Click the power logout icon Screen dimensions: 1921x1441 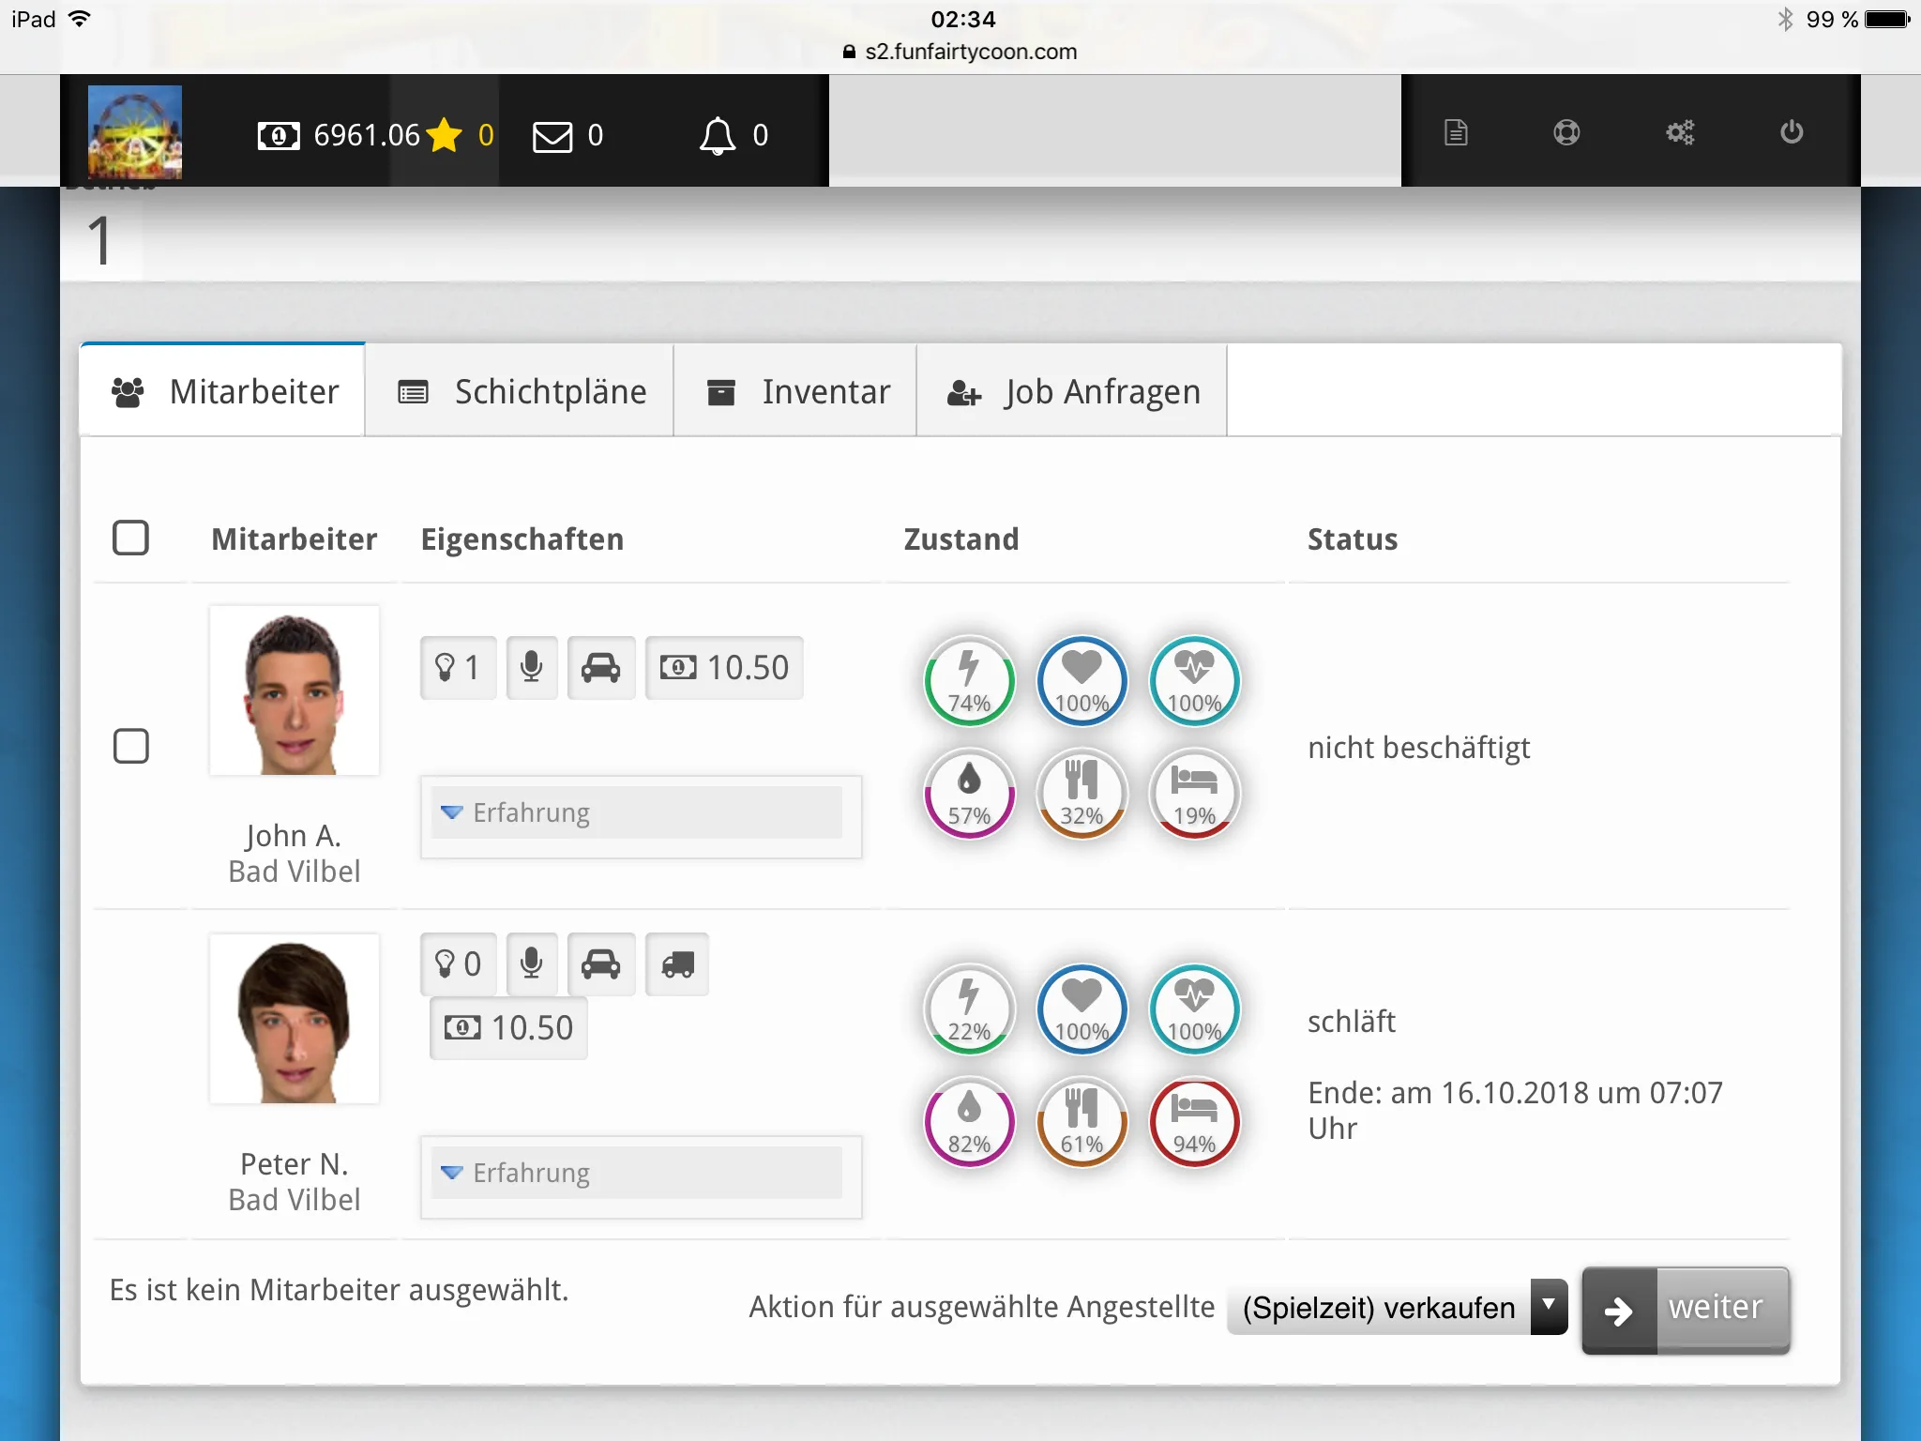coord(1792,132)
